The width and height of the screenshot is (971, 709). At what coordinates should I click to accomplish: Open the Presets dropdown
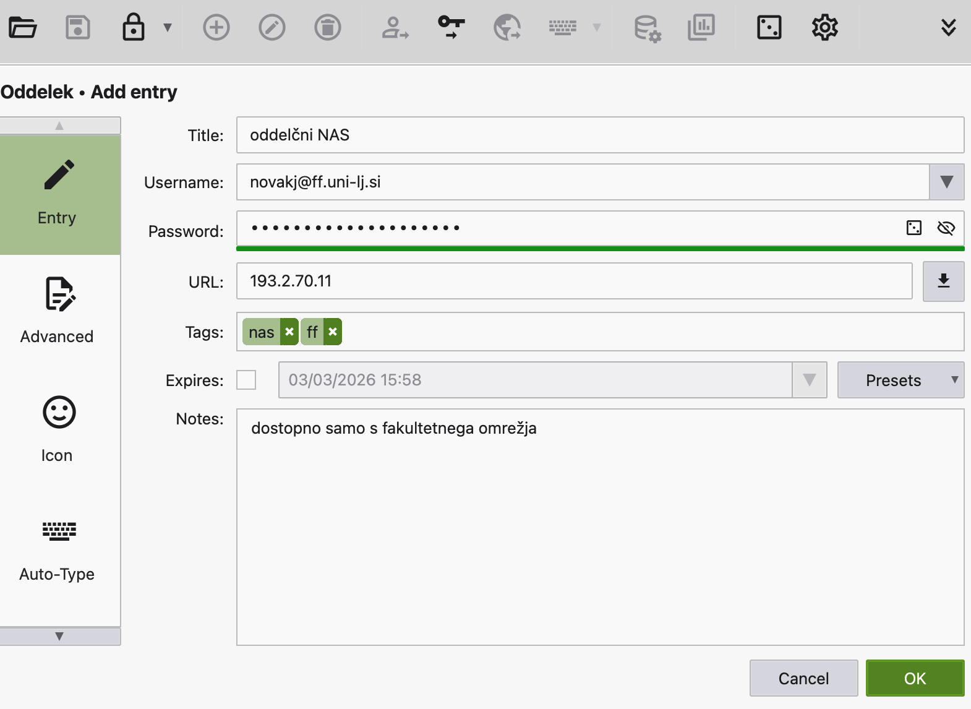(x=901, y=380)
